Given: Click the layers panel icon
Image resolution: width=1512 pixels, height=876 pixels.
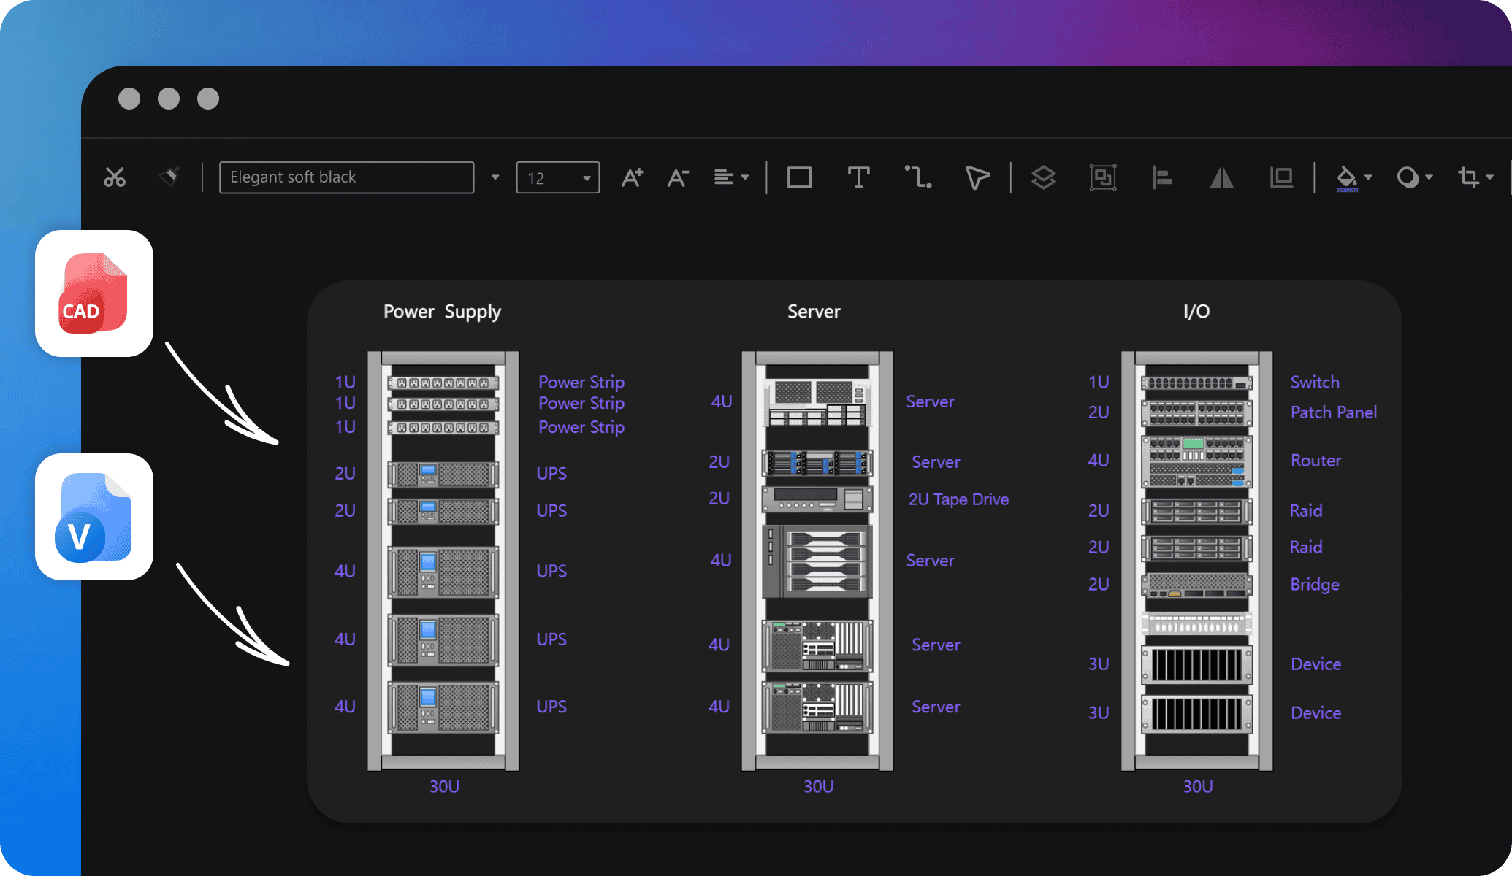Looking at the screenshot, I should 1042,175.
